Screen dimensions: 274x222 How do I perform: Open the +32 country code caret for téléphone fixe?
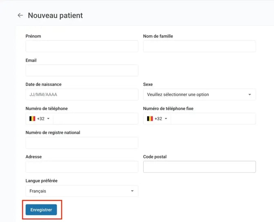coord(166,119)
